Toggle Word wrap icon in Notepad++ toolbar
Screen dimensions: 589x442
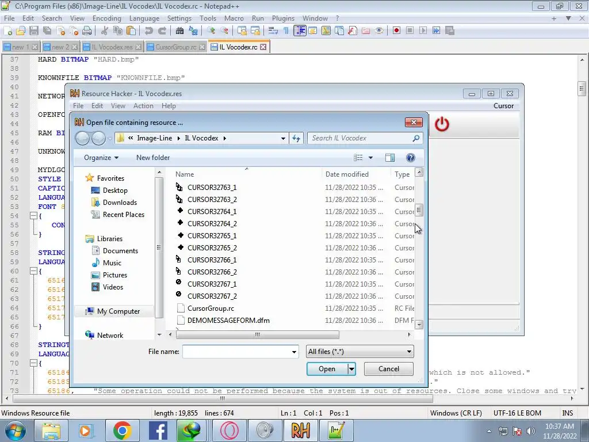coord(273,31)
